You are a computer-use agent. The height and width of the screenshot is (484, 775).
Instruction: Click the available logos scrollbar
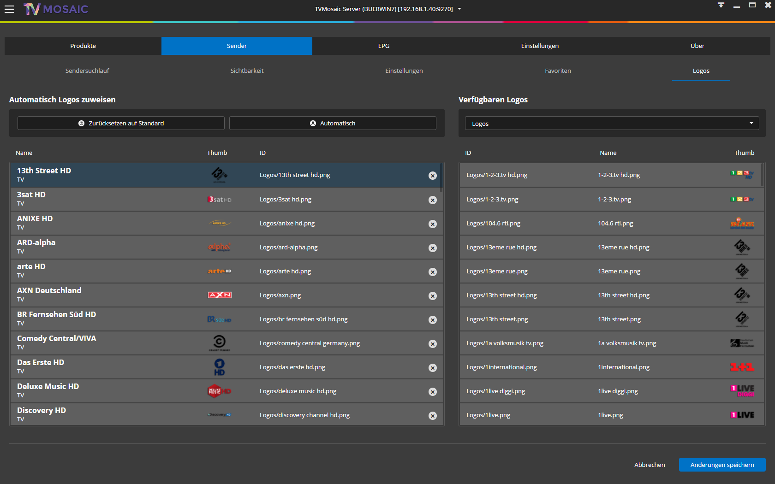pyautogui.click(x=762, y=175)
